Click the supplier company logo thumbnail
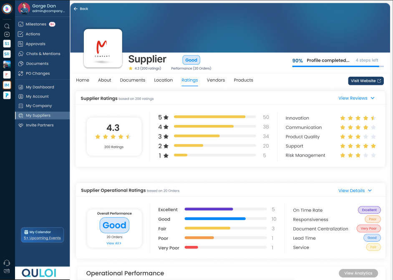 (103, 48)
